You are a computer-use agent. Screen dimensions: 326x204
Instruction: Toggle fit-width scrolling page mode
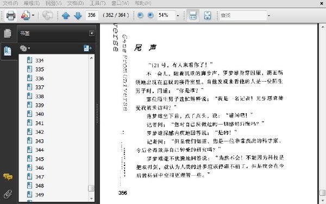(193, 15)
